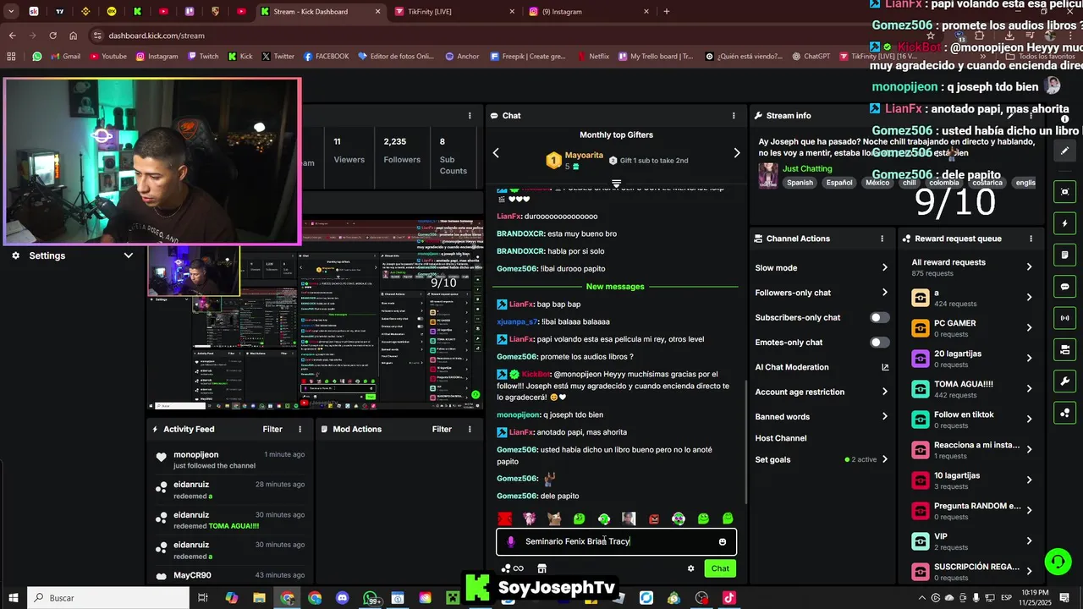Reload the browser page
1083x609 pixels.
click(x=52, y=36)
